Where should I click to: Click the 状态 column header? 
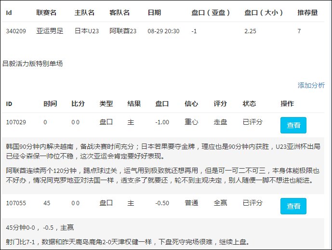249,104
